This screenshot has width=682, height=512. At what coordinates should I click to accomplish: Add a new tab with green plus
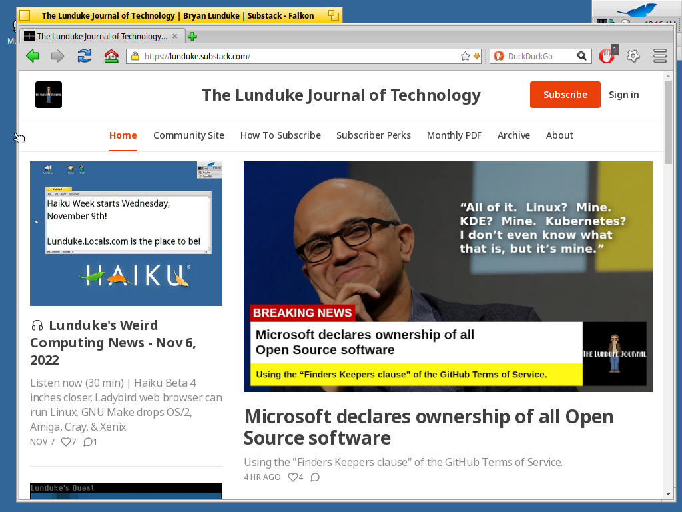pos(192,37)
